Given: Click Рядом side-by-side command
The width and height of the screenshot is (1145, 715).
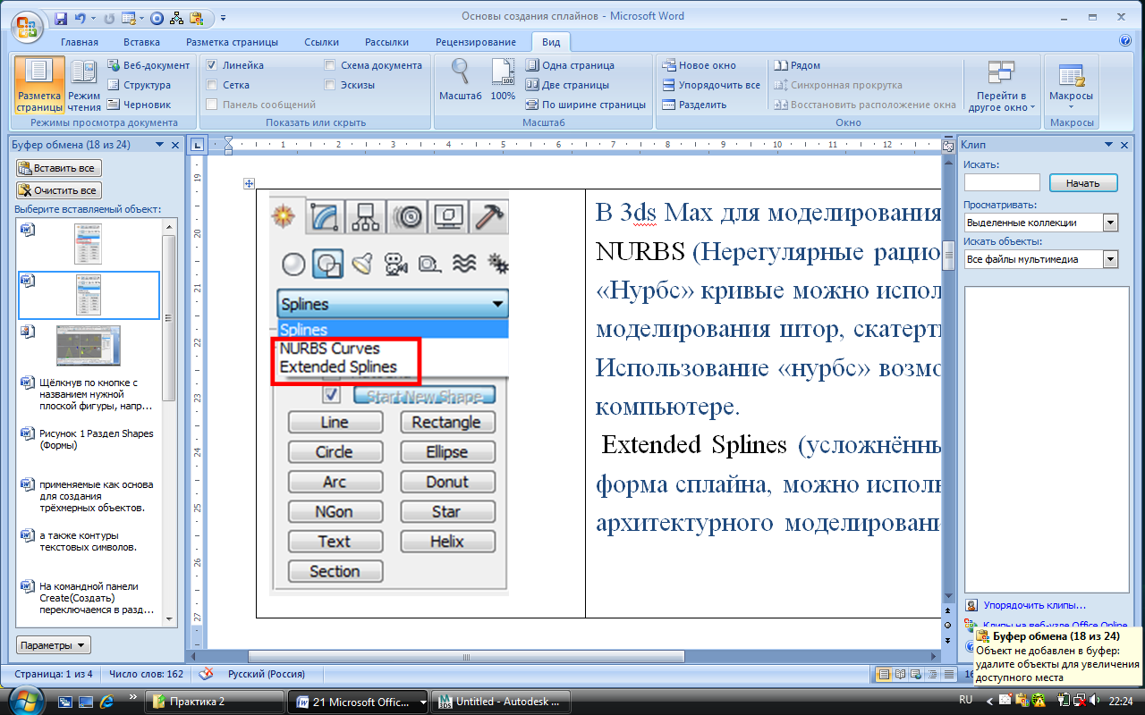Looking at the screenshot, I should (x=797, y=65).
